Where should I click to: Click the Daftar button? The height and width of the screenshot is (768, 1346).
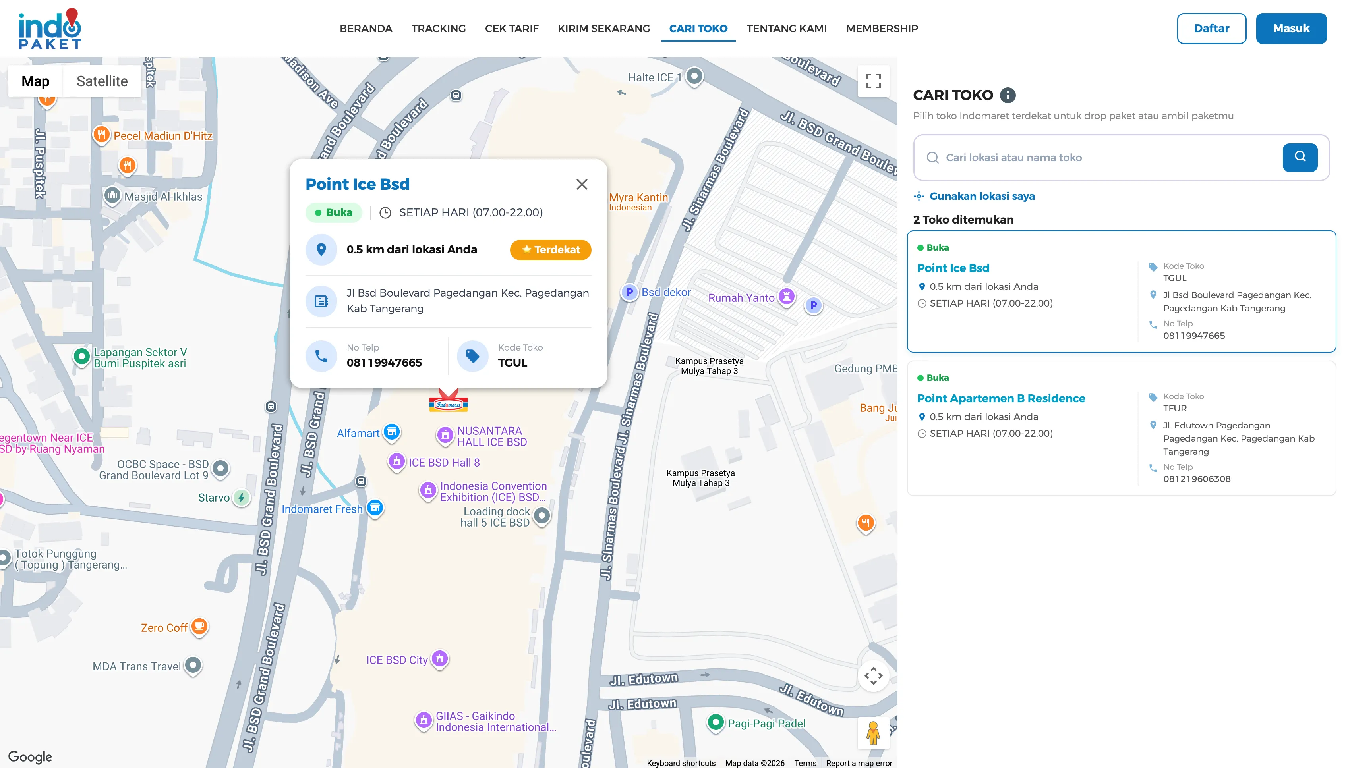point(1211,29)
